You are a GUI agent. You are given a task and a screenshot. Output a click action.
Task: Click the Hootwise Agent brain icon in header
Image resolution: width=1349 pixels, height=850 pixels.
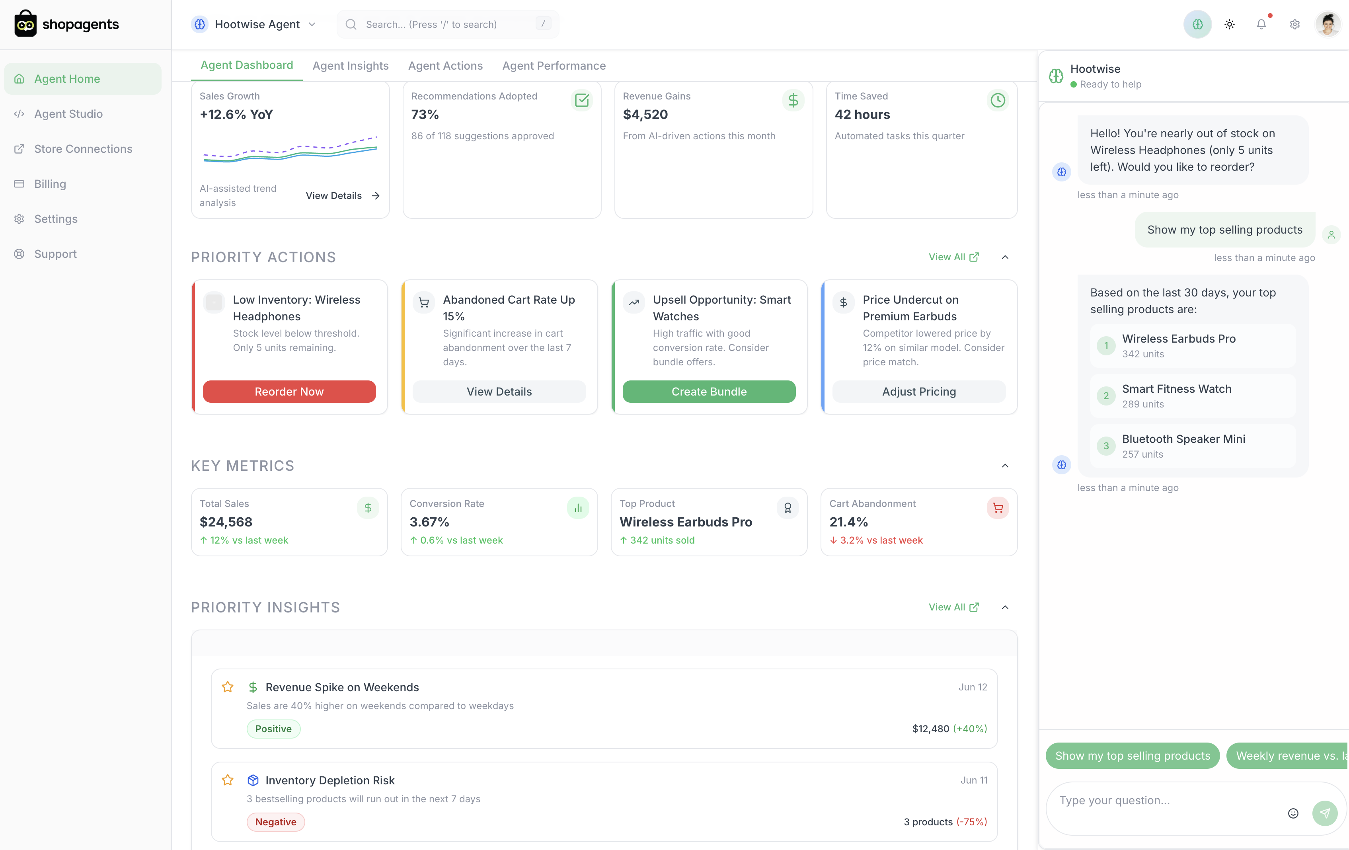point(199,24)
